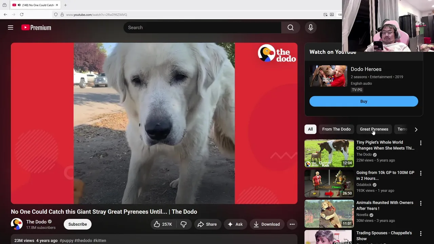
Task: Click the 23M views description text
Action: (24, 241)
